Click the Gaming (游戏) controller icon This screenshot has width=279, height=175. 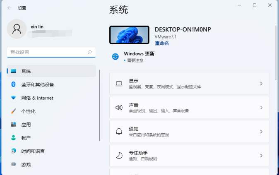13,164
